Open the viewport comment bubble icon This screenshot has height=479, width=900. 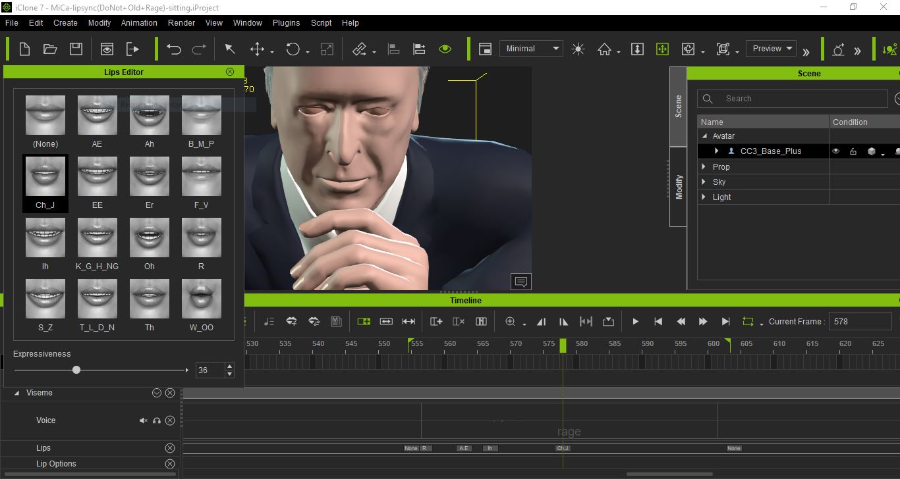(521, 282)
